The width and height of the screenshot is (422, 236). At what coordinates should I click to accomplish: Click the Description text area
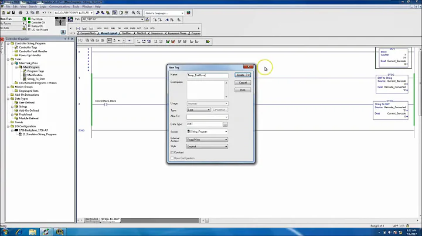click(x=206, y=89)
